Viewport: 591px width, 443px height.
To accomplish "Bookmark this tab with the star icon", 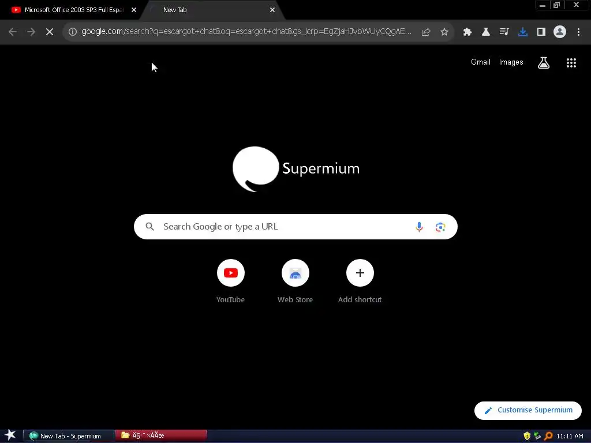I will click(x=444, y=32).
